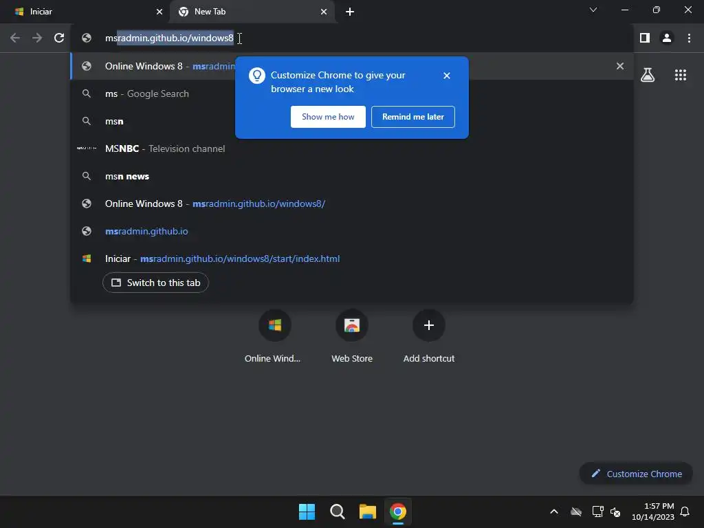The image size is (704, 528).
Task: Close the Iniciar tab
Action: click(159, 12)
